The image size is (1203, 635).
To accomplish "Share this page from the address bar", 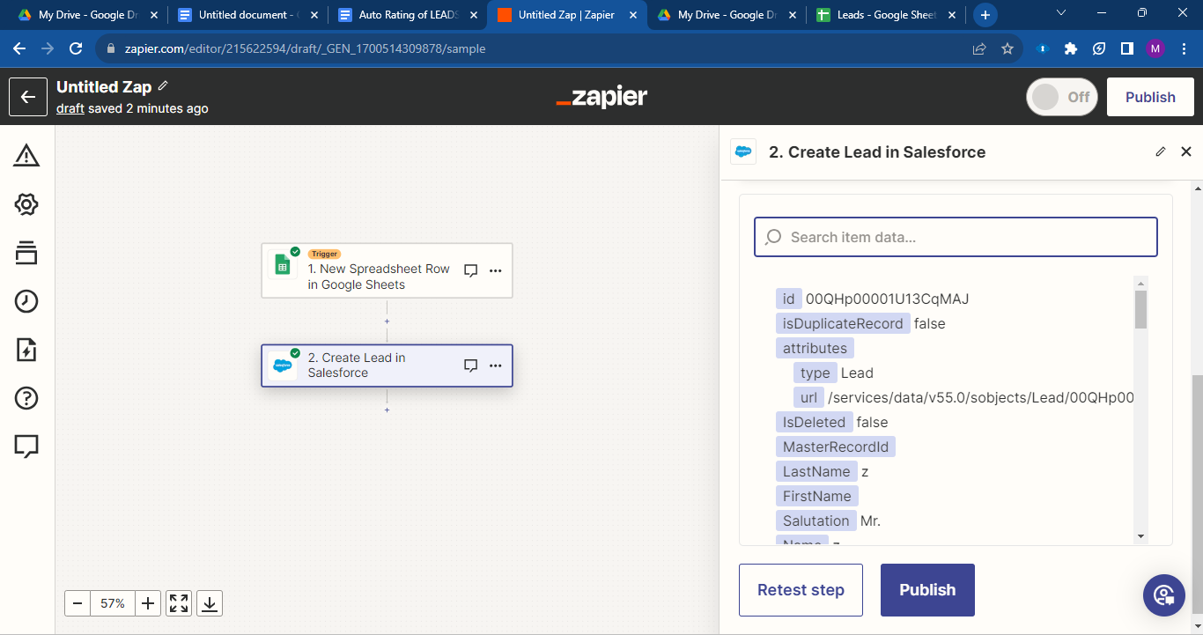I will [x=979, y=48].
